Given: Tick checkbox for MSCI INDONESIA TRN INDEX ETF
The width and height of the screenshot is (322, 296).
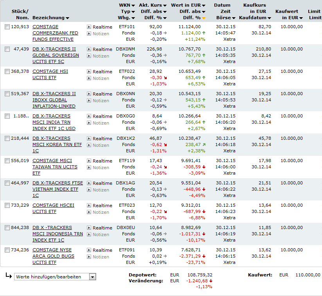Looking at the screenshot, I should pyautogui.click(x=7, y=227).
